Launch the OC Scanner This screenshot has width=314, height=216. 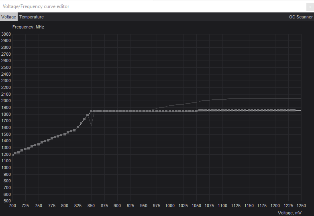click(301, 17)
